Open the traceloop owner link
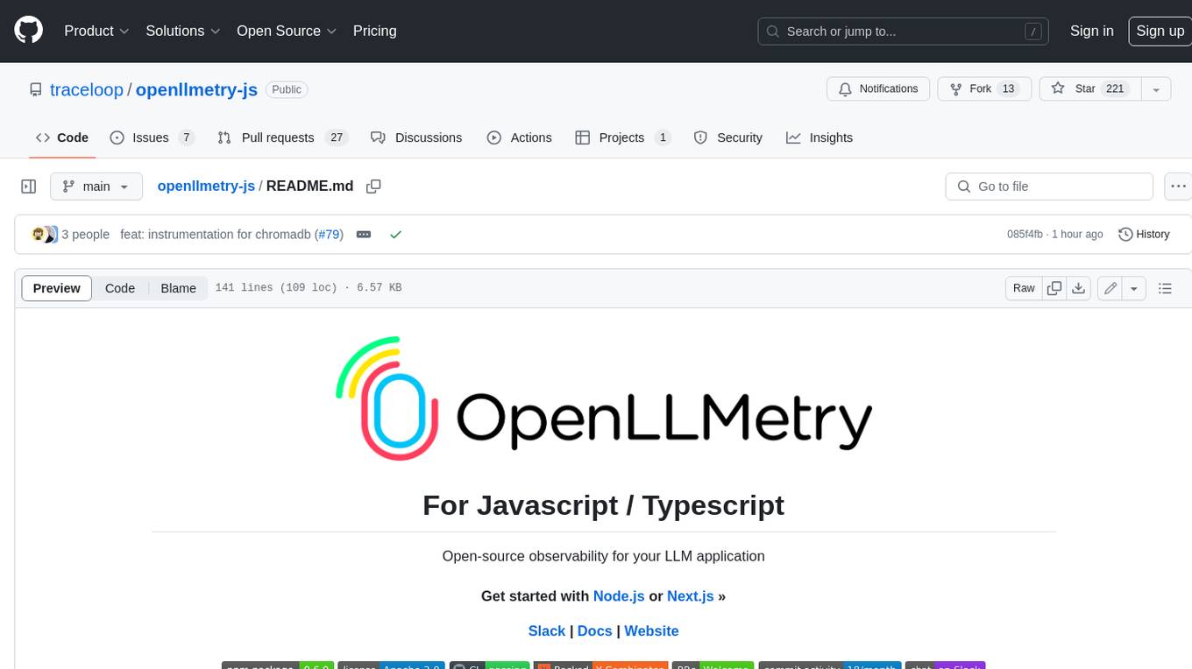 pyautogui.click(x=87, y=89)
